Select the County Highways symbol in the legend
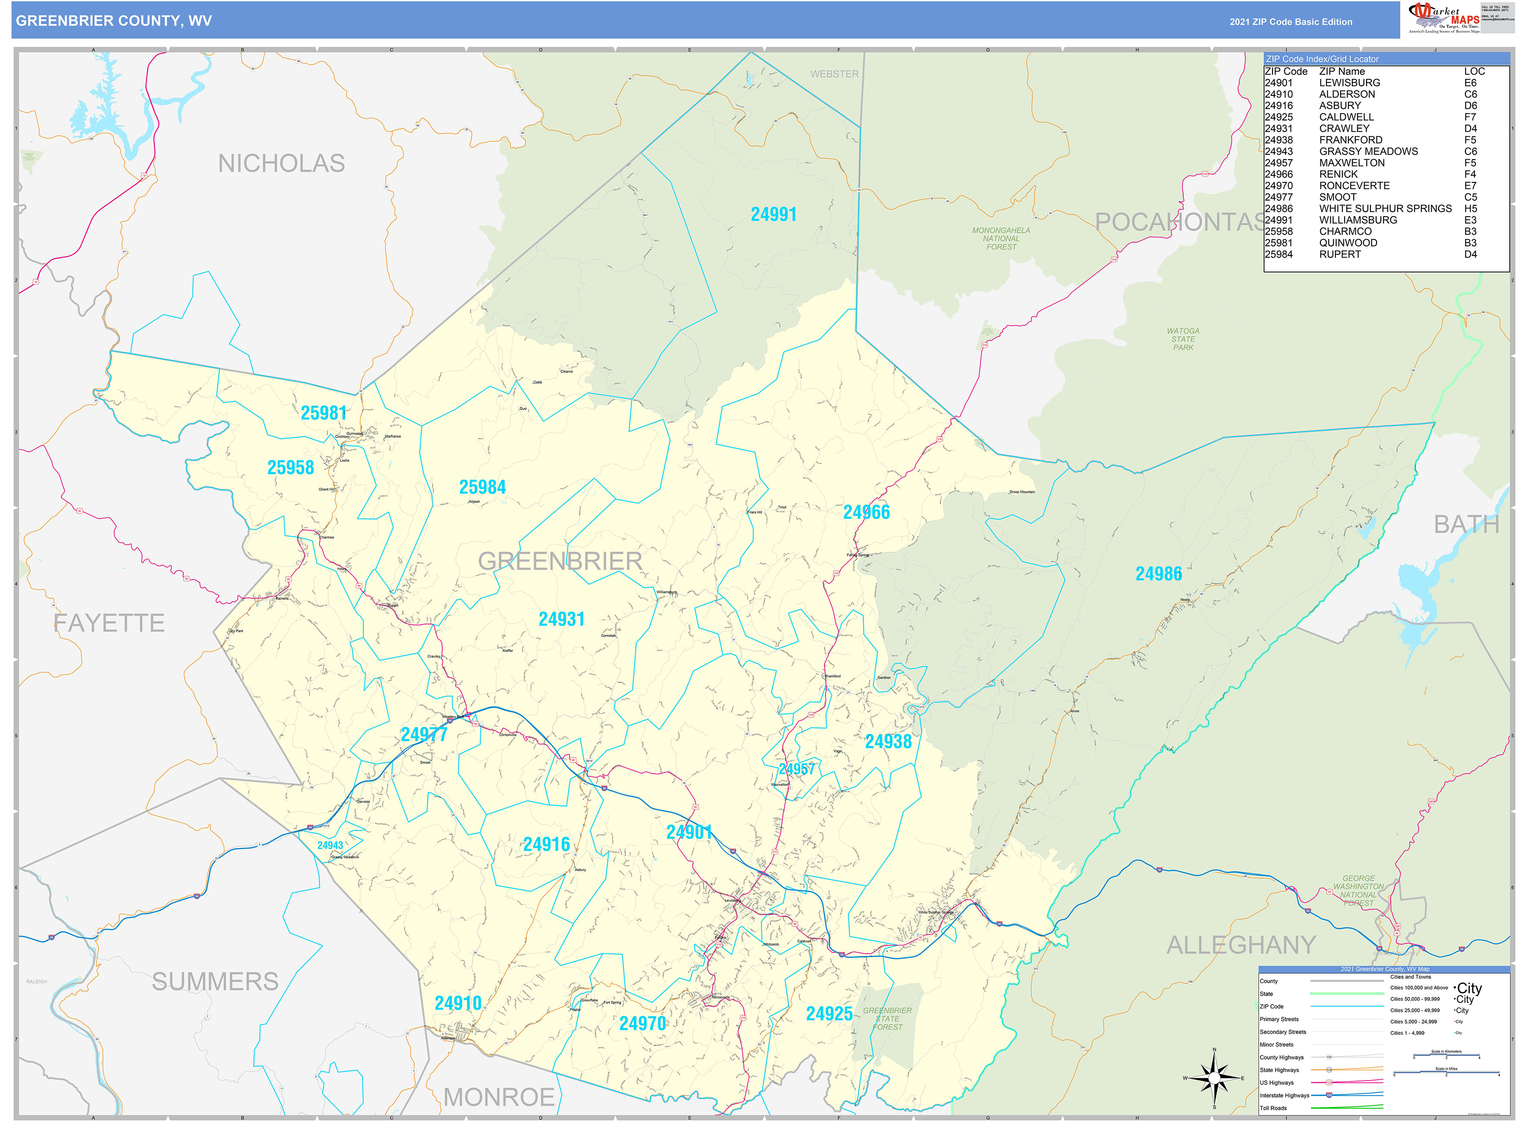The height and width of the screenshot is (1122, 1528). (x=1330, y=1057)
